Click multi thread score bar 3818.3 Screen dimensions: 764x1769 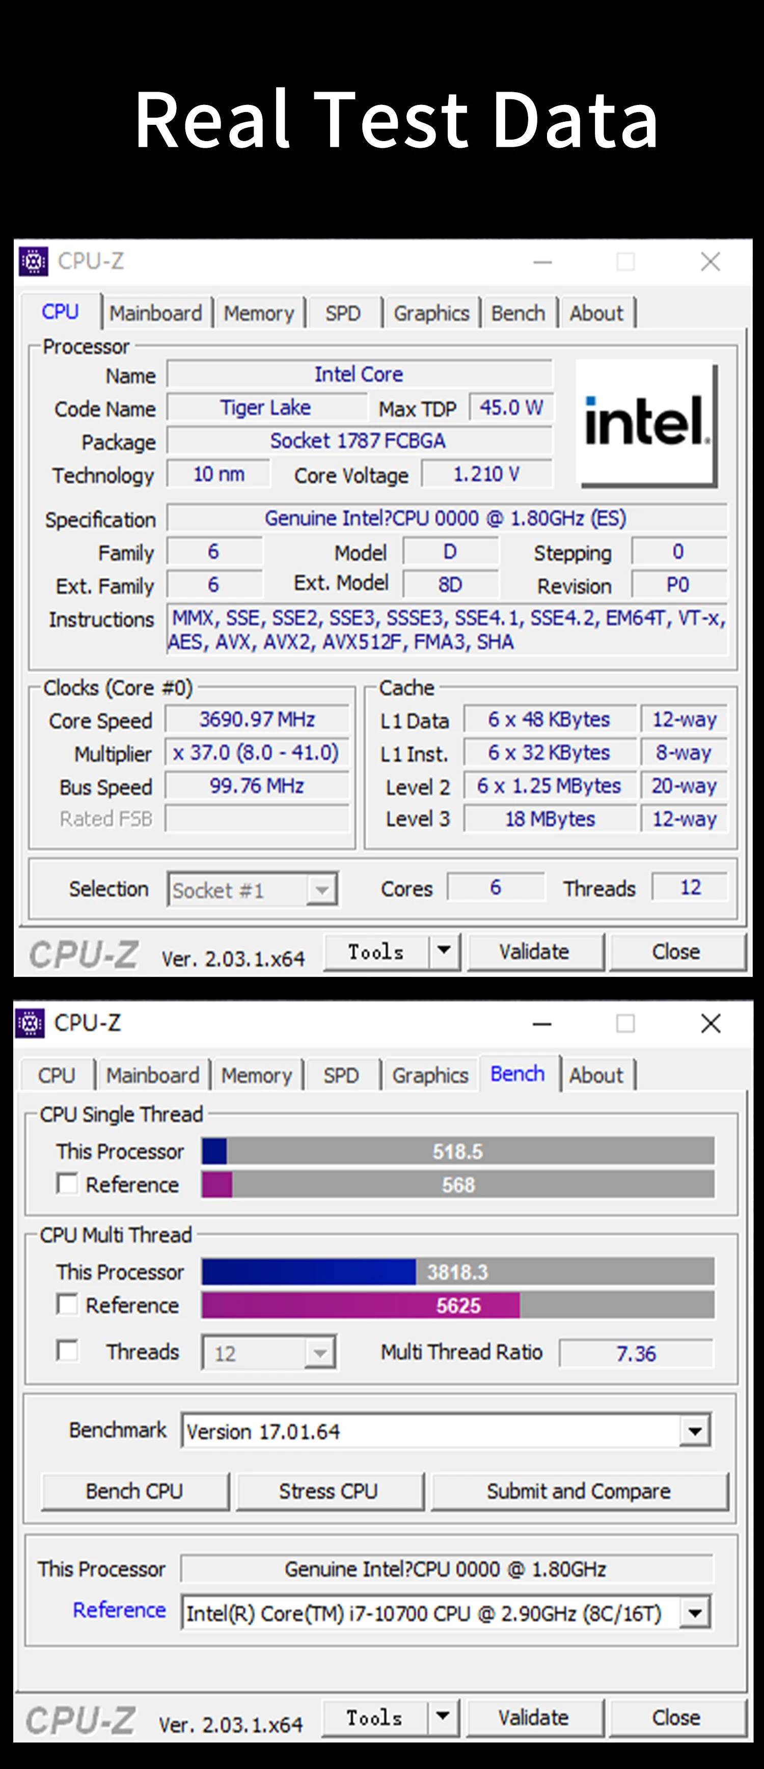point(458,1272)
